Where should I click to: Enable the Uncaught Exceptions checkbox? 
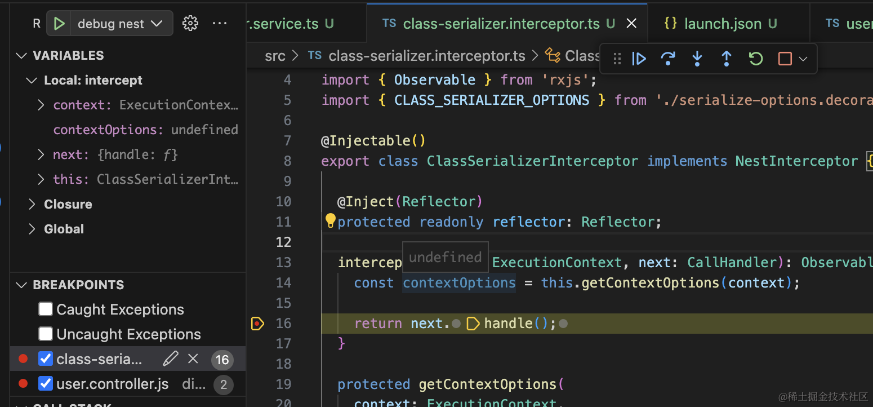pos(46,334)
